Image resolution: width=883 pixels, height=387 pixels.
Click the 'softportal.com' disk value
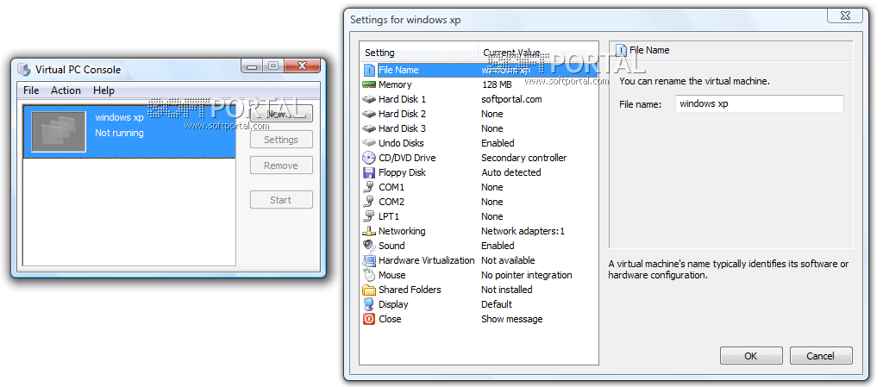[512, 100]
